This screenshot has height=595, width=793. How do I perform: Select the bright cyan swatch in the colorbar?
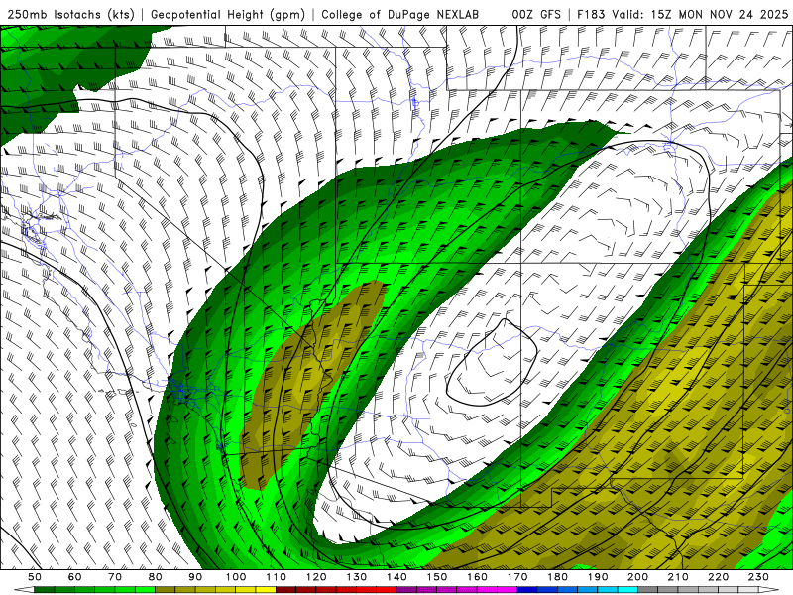click(627, 590)
